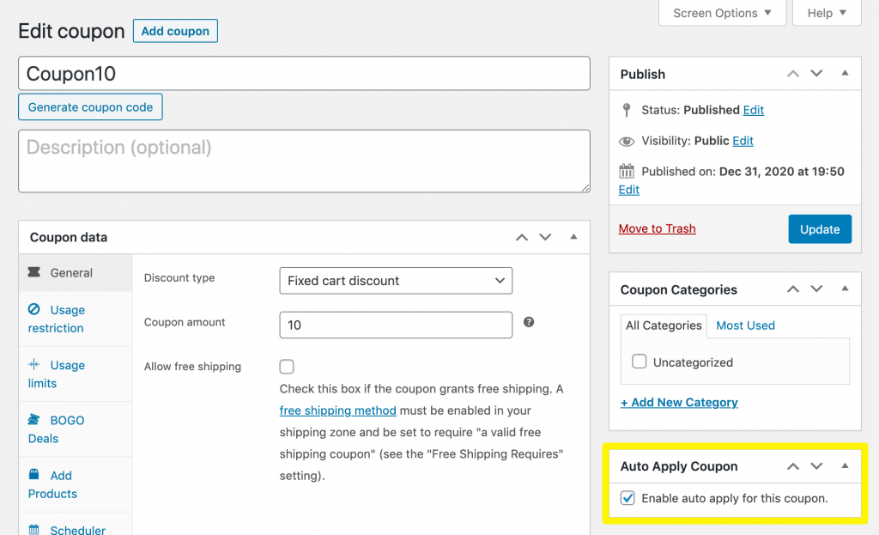Screen dimensions: 879x535
Task: Select the All Categories tab
Action: [664, 325]
